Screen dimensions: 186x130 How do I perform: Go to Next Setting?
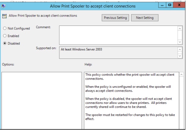tap(145, 18)
